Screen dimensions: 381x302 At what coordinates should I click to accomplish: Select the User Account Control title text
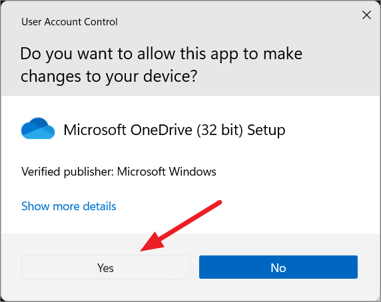pyautogui.click(x=69, y=22)
